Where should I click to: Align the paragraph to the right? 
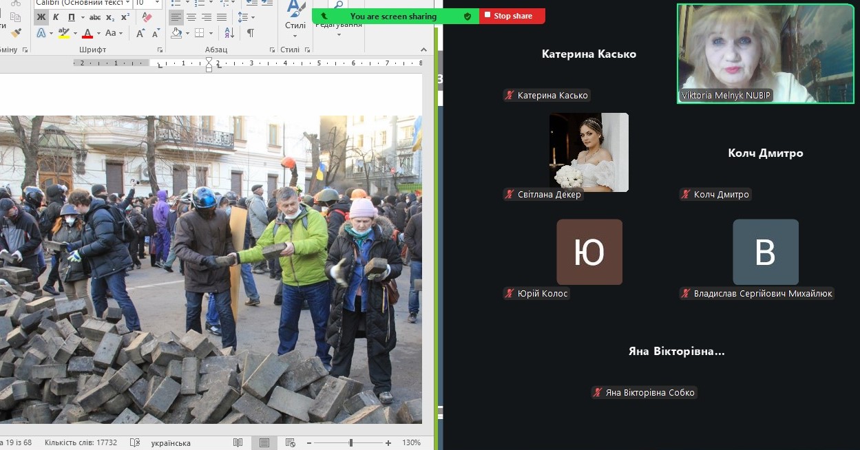point(207,17)
